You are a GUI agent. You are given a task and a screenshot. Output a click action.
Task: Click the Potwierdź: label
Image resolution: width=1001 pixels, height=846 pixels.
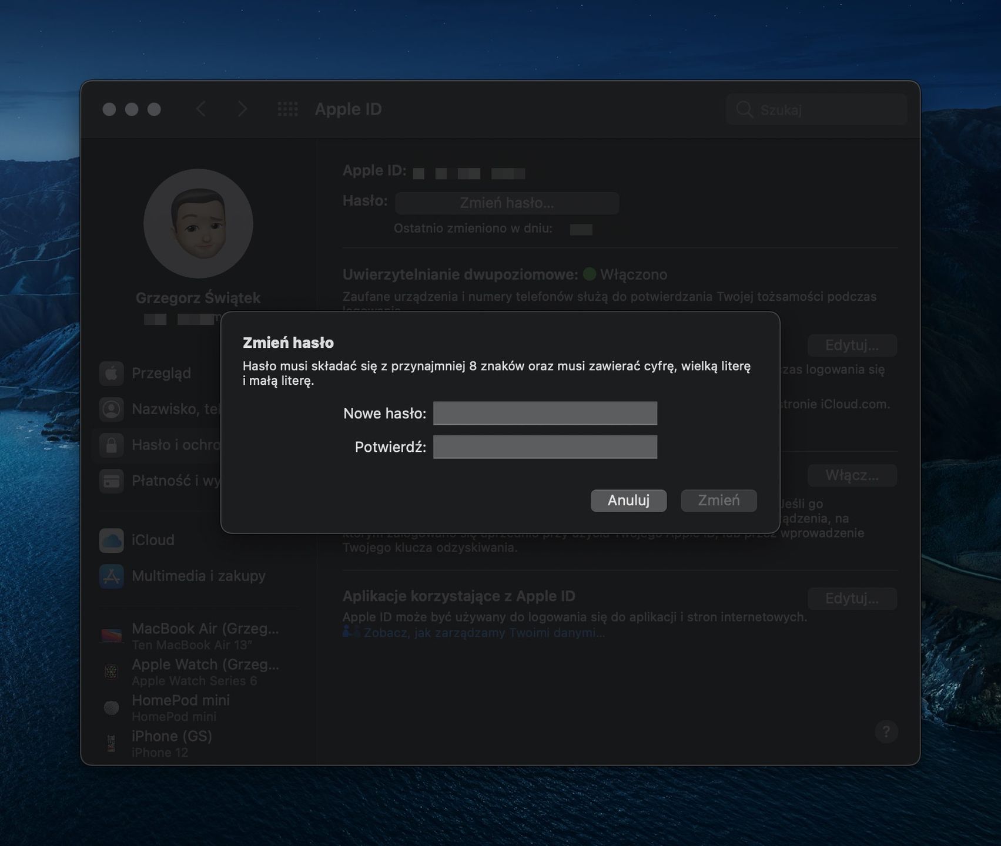coord(391,447)
